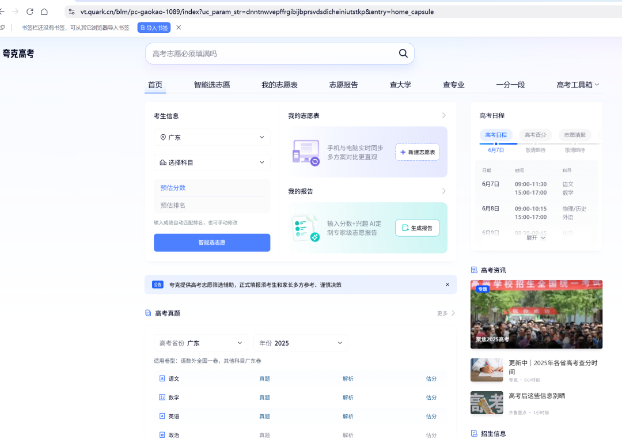Image resolution: width=622 pixels, height=439 pixels.
Task: Click the blue 智能选志愿 button
Action: (x=212, y=243)
